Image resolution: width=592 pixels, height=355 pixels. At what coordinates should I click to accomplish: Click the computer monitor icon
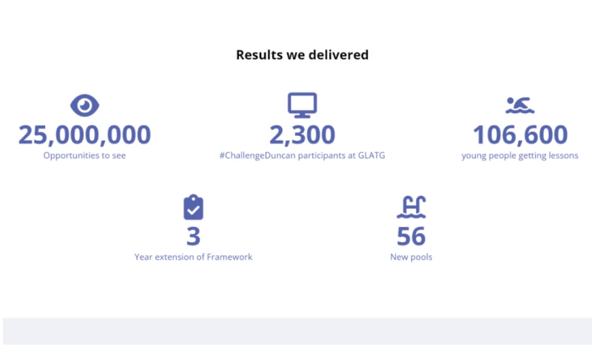(x=302, y=105)
